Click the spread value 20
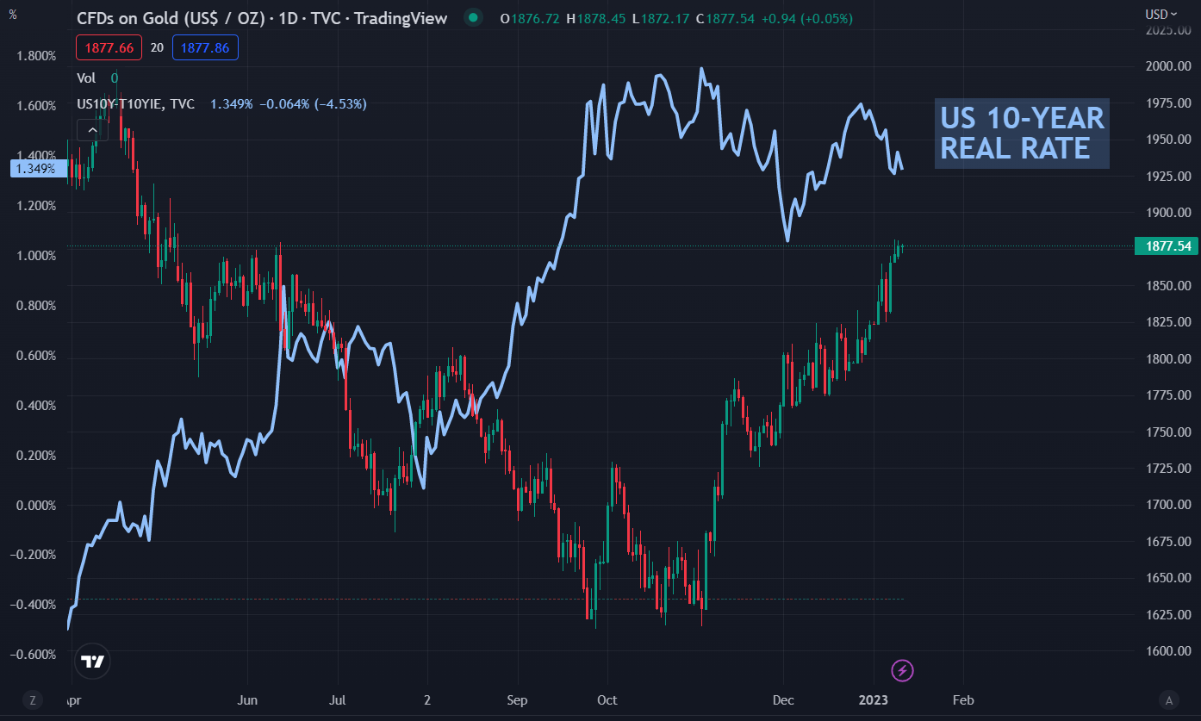The image size is (1201, 721). coord(157,48)
